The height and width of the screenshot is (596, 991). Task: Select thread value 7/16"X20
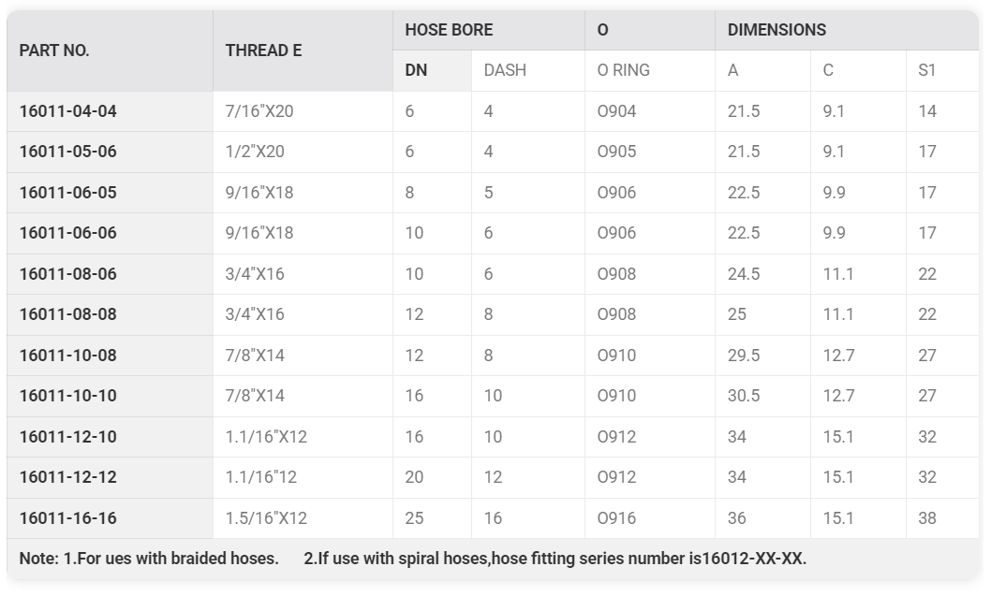point(259,111)
